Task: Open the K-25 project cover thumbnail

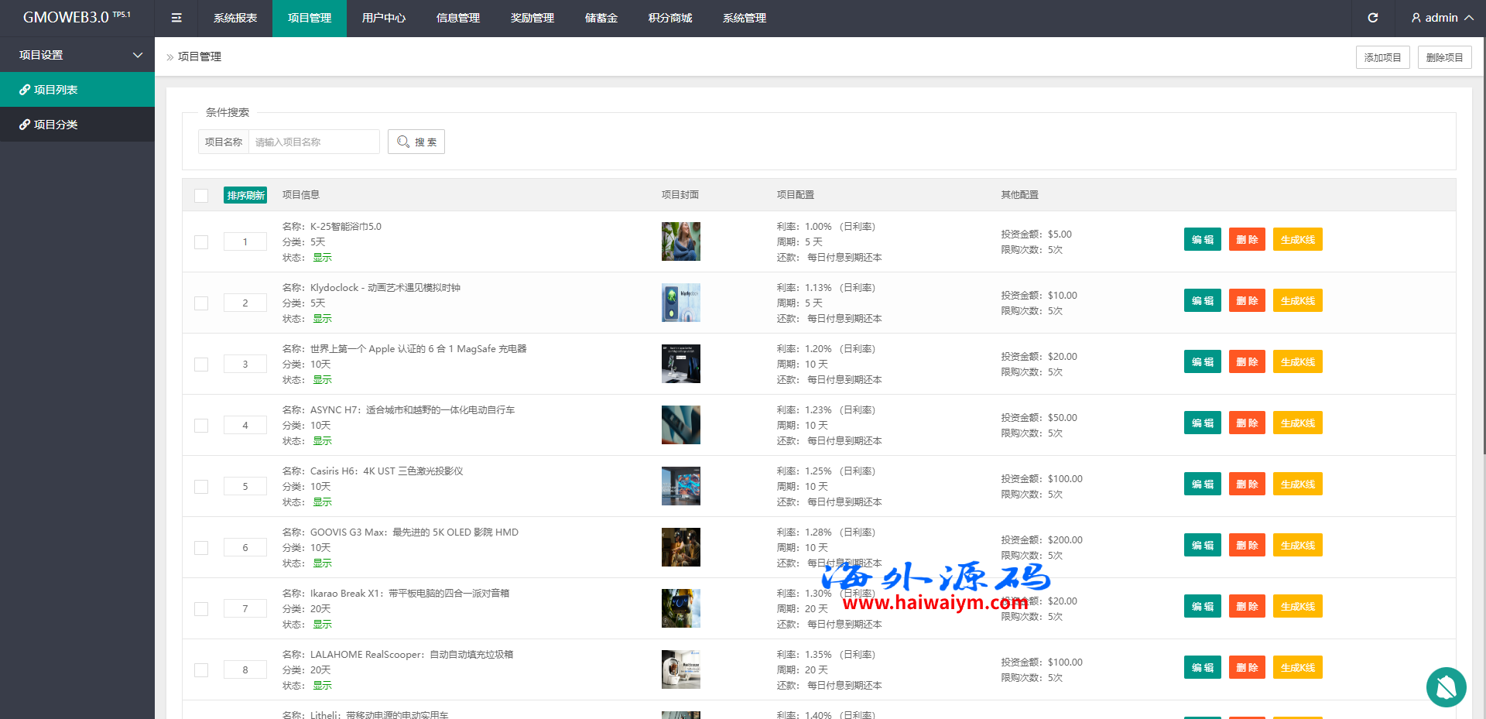Action: click(680, 241)
